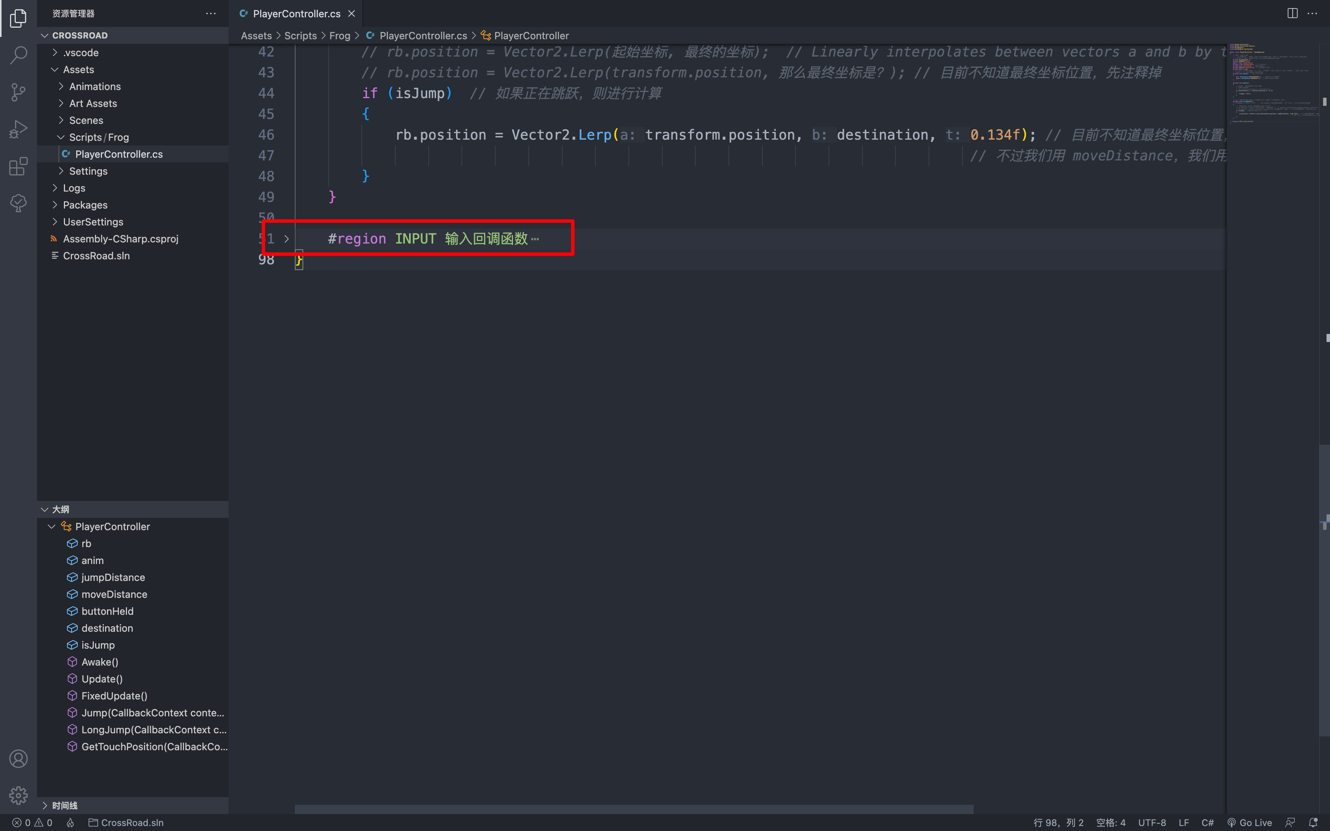The width and height of the screenshot is (1330, 831).
Task: Click the C# language mode indicator
Action: click(1208, 823)
